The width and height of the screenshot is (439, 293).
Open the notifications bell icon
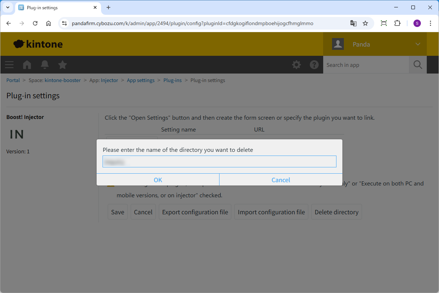point(45,65)
